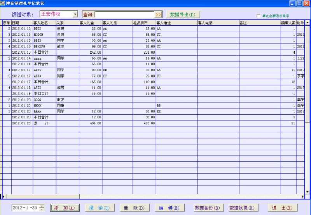Click the 日期 column header
Screen dimensions: 311x215
pyautogui.click(x=22, y=23)
